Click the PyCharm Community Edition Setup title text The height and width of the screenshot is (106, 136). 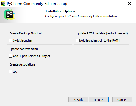pos(37,4)
